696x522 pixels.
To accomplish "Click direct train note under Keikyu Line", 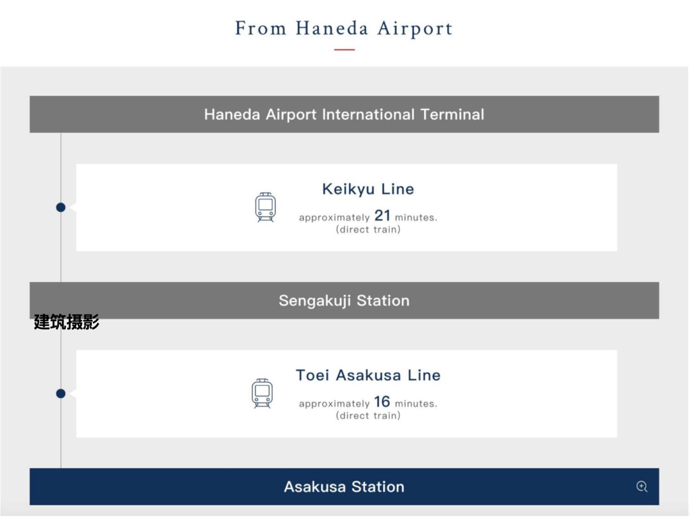I will point(368,230).
